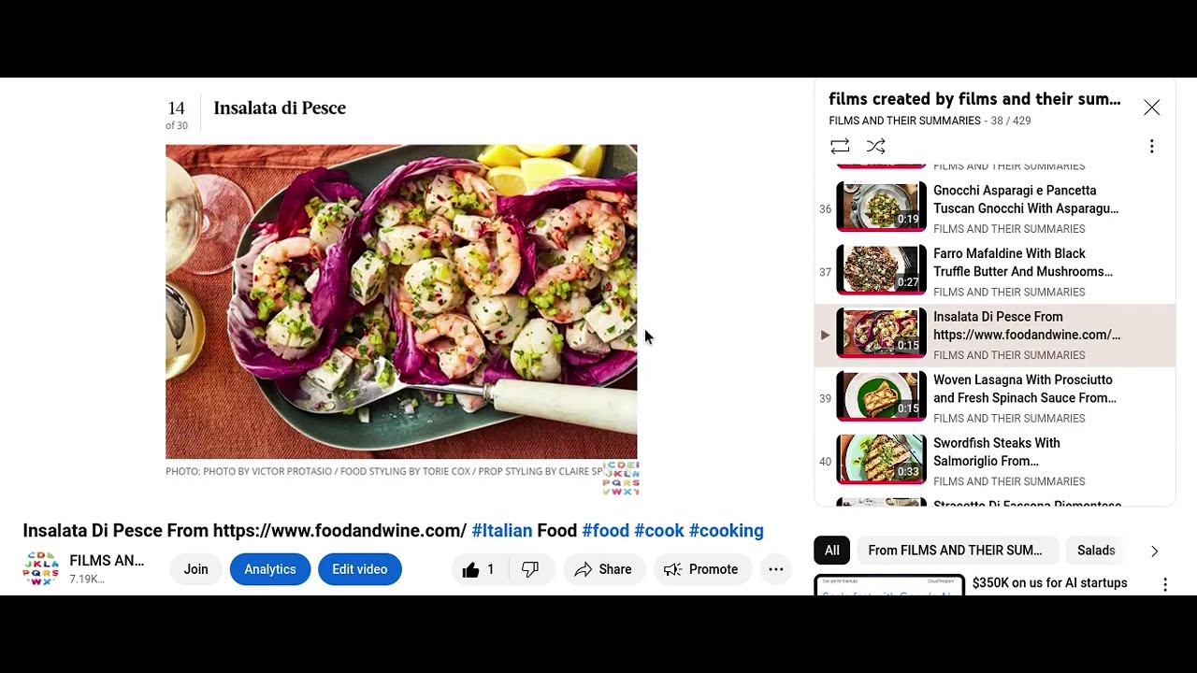This screenshot has width=1197, height=673.
Task: Toggle playlist shuffle icon
Action: click(875, 146)
